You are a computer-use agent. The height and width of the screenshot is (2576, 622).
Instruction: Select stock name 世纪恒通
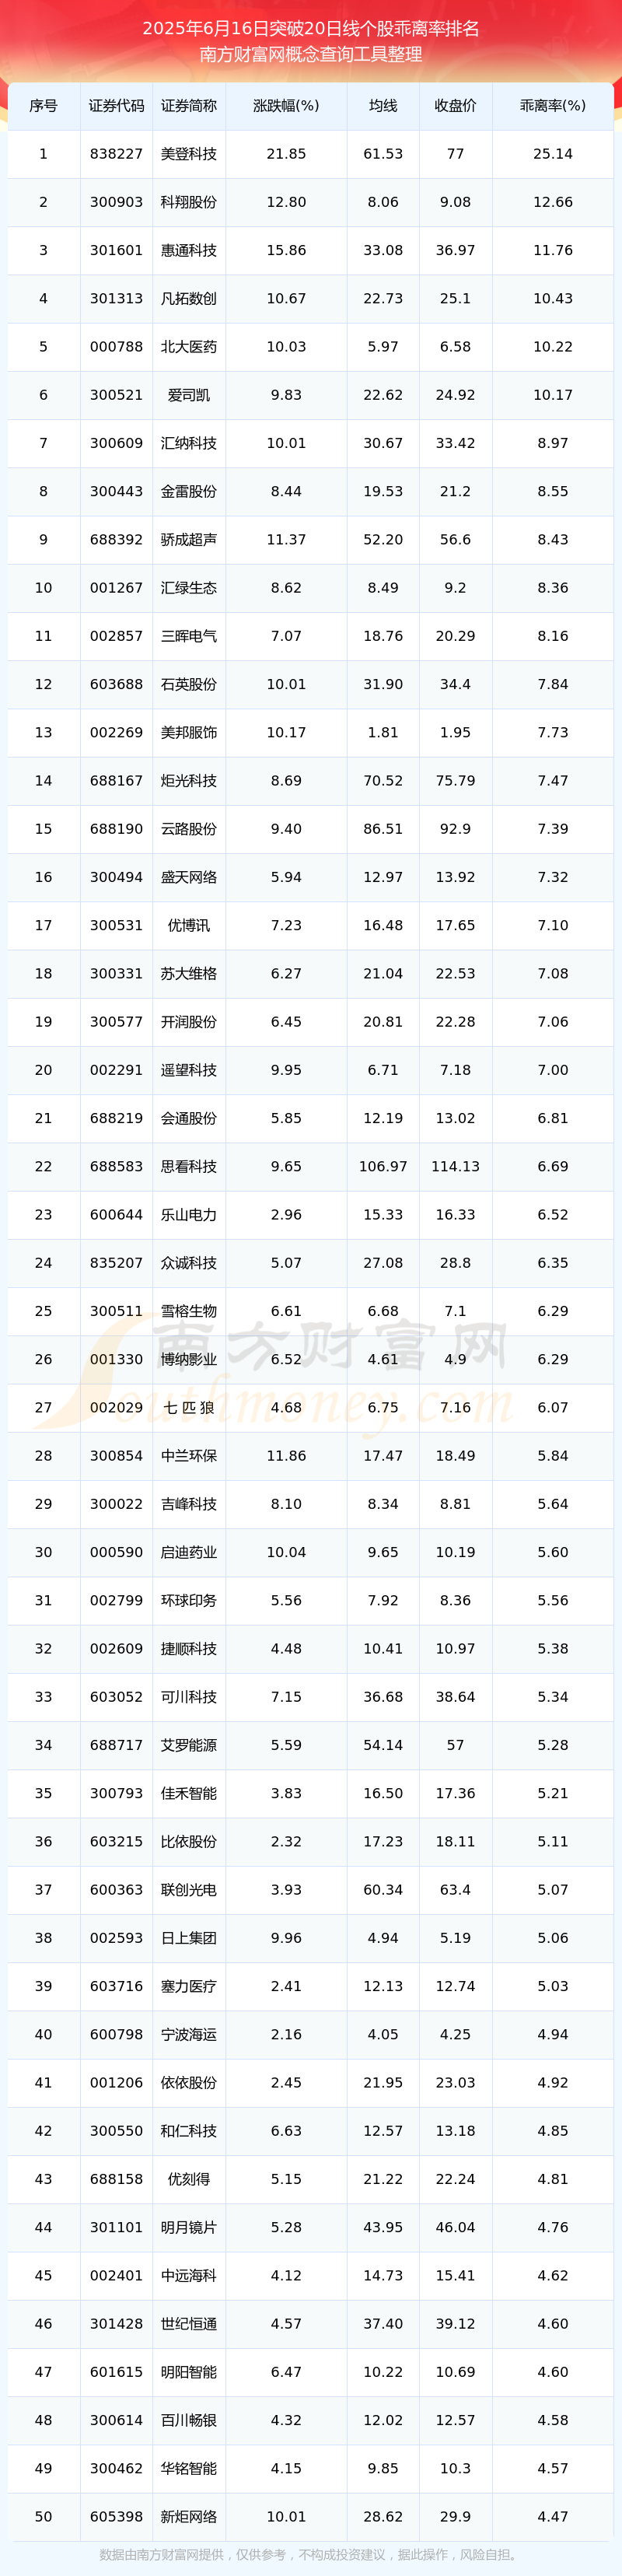coord(189,2324)
